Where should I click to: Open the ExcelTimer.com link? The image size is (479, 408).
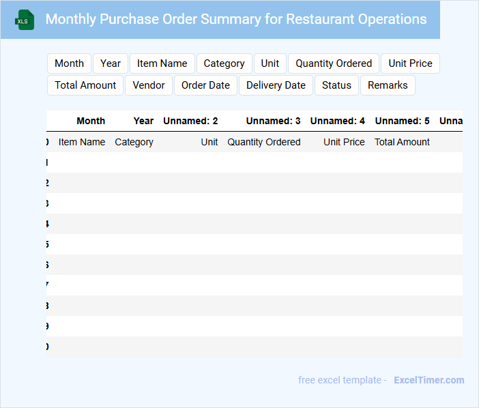tap(429, 380)
